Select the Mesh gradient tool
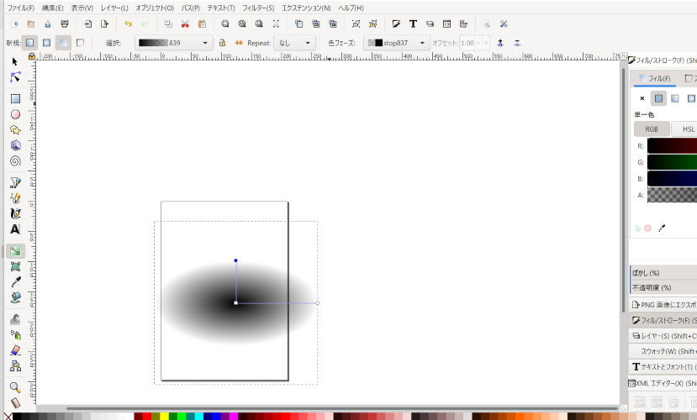 (15, 266)
